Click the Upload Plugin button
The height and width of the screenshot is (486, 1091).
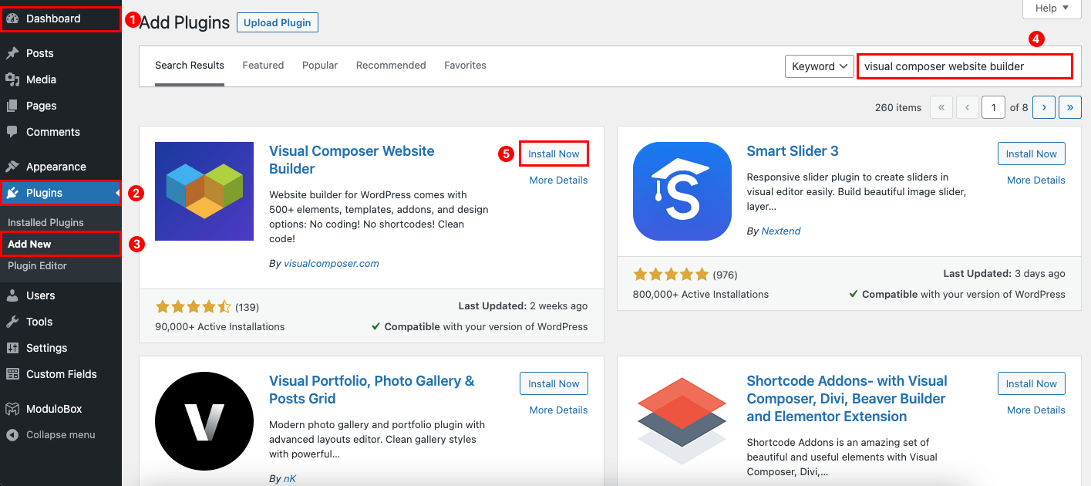pyautogui.click(x=278, y=22)
